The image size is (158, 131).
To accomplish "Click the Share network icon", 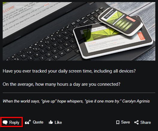I will pyautogui.click(x=136, y=122).
